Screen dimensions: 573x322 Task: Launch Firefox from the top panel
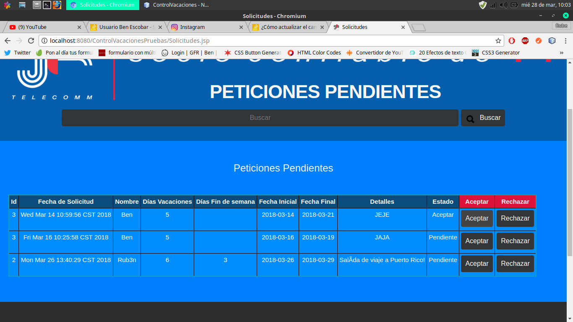(x=57, y=5)
